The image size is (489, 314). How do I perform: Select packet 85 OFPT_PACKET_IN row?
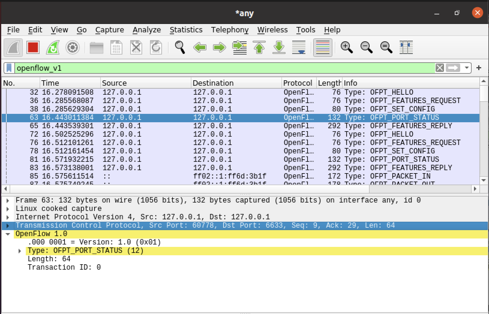click(241, 176)
